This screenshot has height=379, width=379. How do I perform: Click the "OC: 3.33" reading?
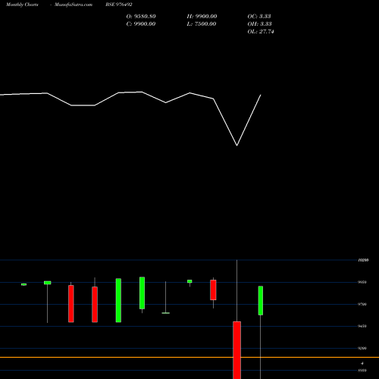click(x=259, y=17)
